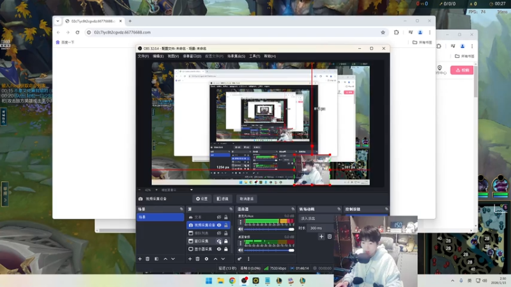
Task: Pop out the Controls dock
Action: click(x=386, y=209)
